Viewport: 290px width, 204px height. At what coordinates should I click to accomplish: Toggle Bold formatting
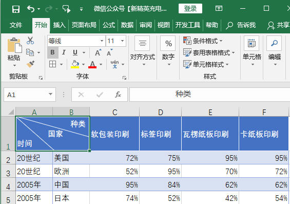pyautogui.click(x=53, y=52)
